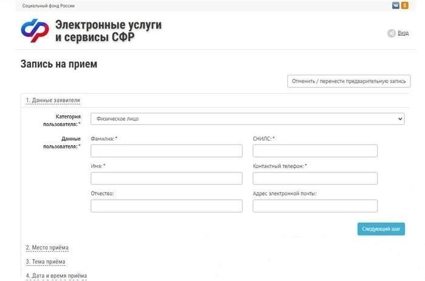The height and width of the screenshot is (281, 425).
Task: Click into the Отчество text field
Action: pos(166,206)
